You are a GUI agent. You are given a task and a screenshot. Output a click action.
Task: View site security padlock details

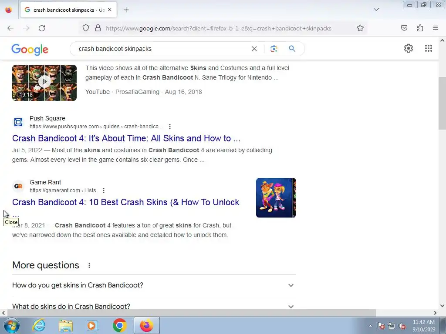coord(98,28)
